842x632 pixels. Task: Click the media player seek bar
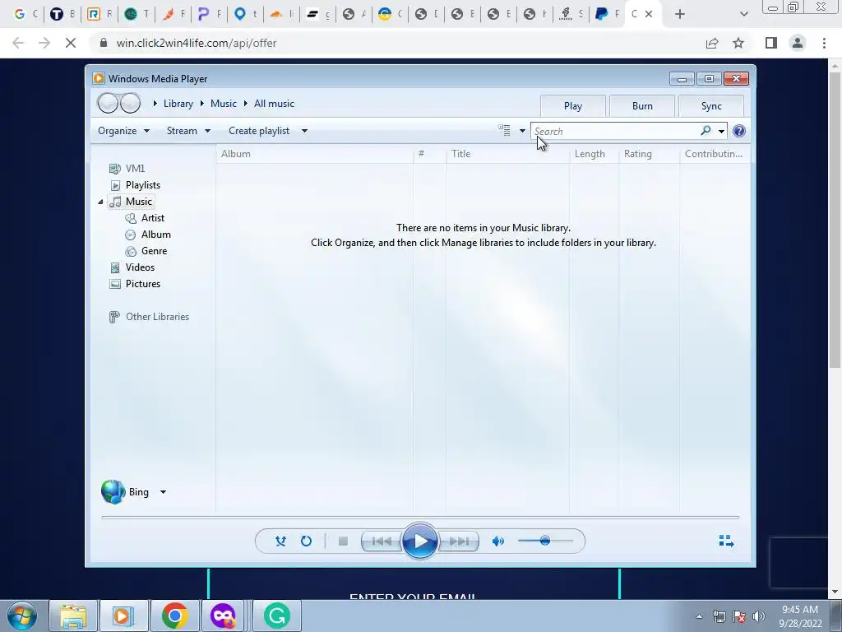pos(420,517)
